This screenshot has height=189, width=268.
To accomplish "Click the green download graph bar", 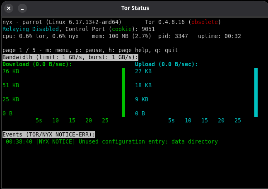I will pyautogui.click(x=123, y=93).
